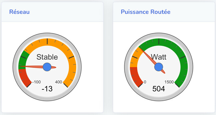Screen dimensions: 216x115
Task: Click the 1500 maximum label
Action: 169,82
